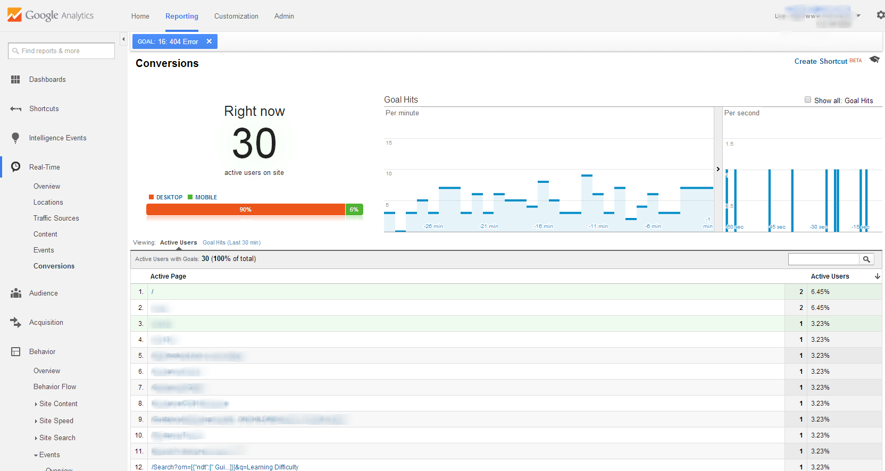Click the orange desktop 90% bar
The height and width of the screenshot is (471, 885).
tap(245, 210)
